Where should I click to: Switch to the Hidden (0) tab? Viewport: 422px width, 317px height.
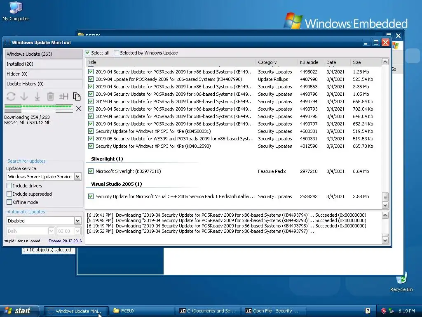click(x=44, y=74)
